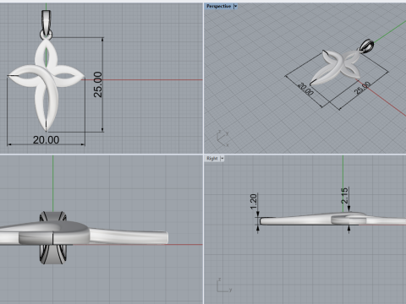
Task: Select the 2.15 thickness dimension
Action: click(344, 196)
